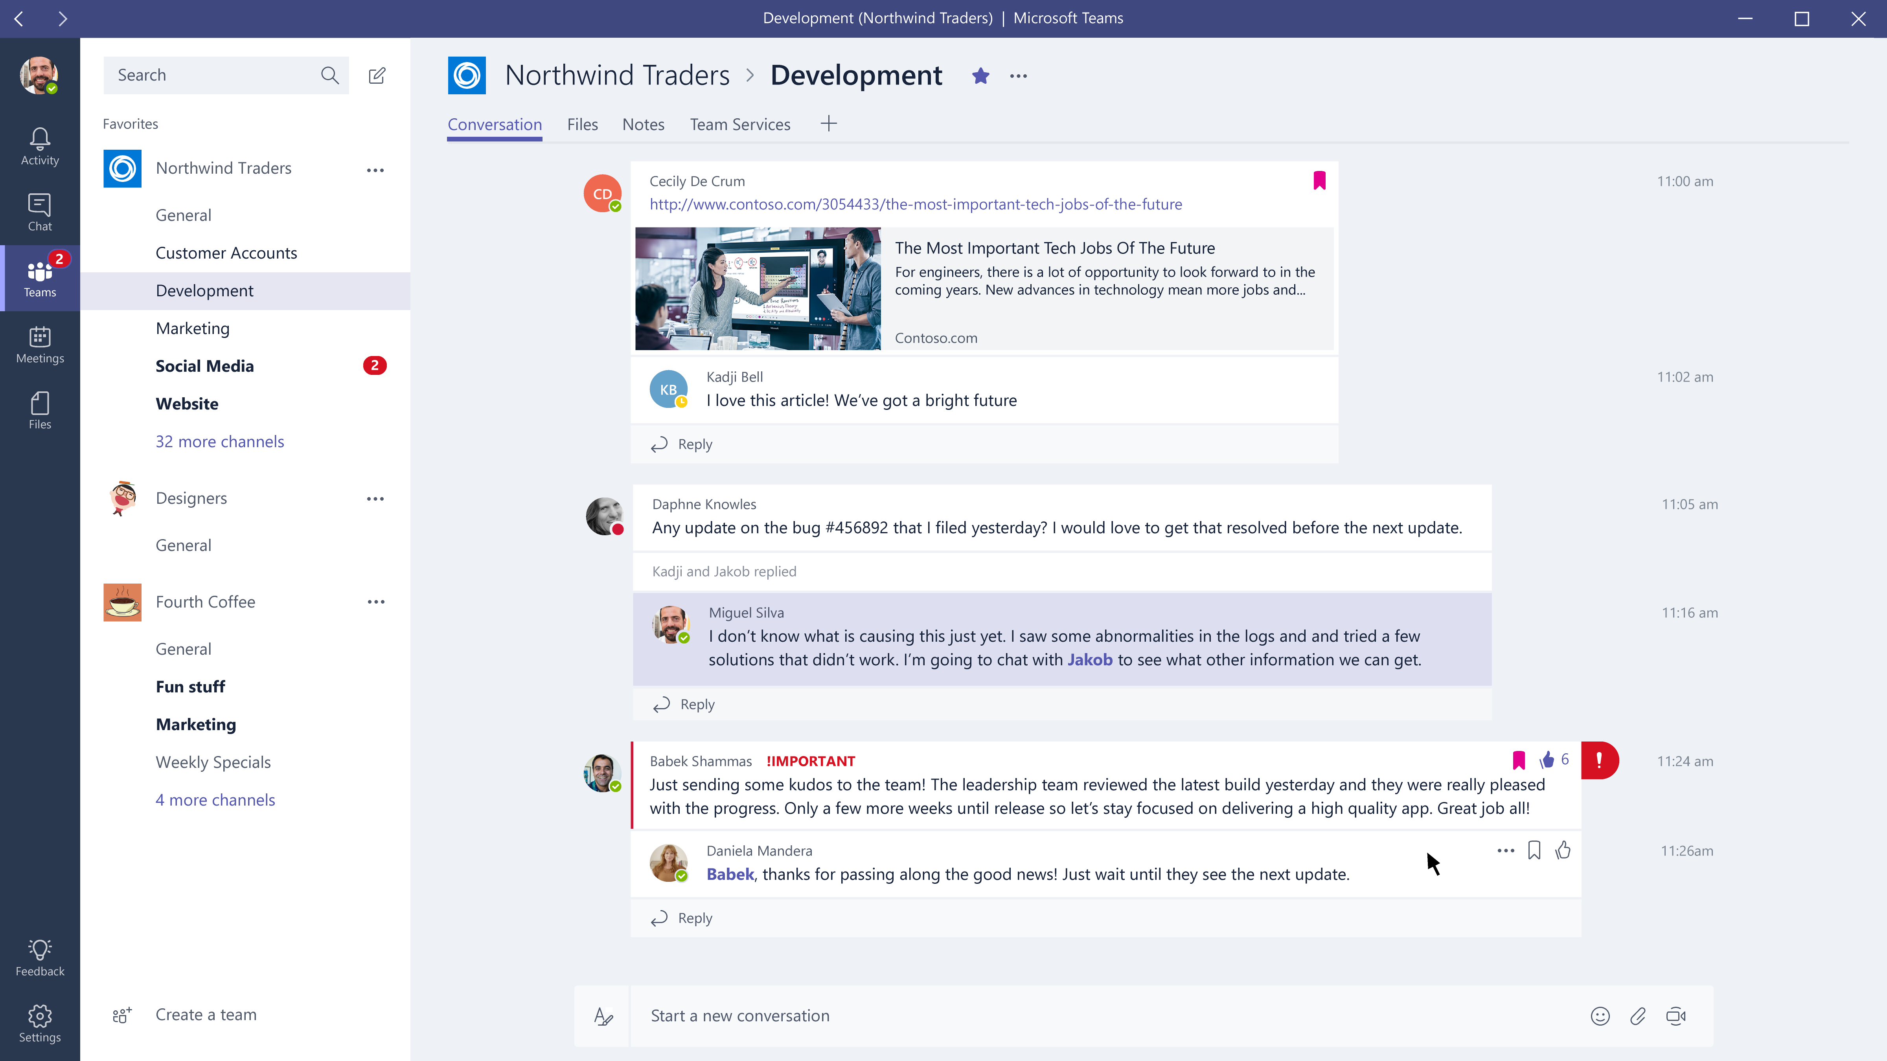Expand 32 more channels in Northwind Traders
This screenshot has width=1887, height=1061.
pyautogui.click(x=219, y=441)
